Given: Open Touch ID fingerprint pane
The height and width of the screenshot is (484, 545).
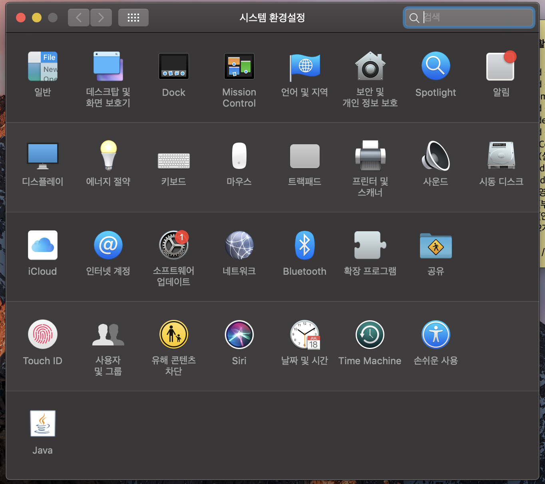Looking at the screenshot, I should [x=43, y=335].
